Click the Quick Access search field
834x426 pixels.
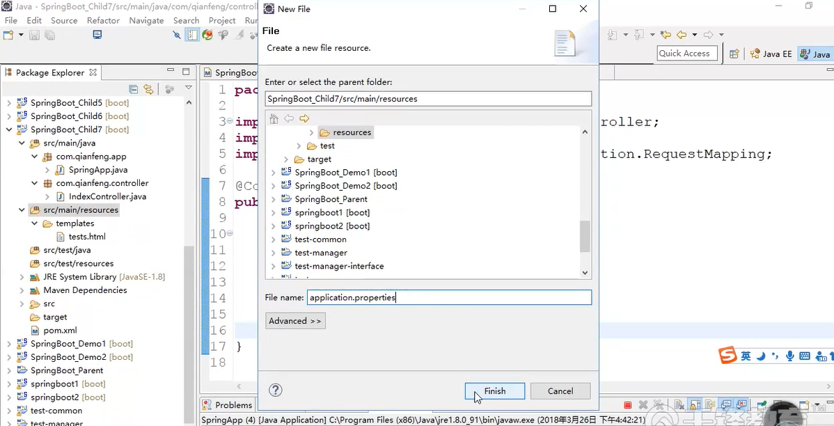(x=687, y=53)
